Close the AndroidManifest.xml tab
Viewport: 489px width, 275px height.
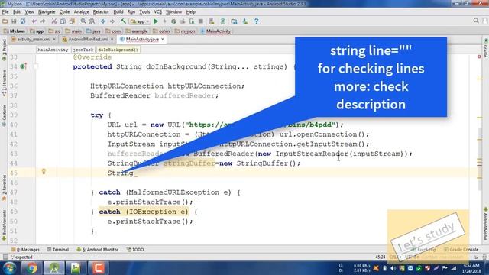point(112,39)
